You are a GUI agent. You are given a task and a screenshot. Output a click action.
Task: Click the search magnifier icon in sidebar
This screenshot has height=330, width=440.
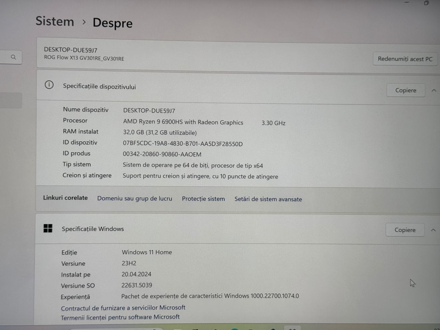tap(14, 57)
